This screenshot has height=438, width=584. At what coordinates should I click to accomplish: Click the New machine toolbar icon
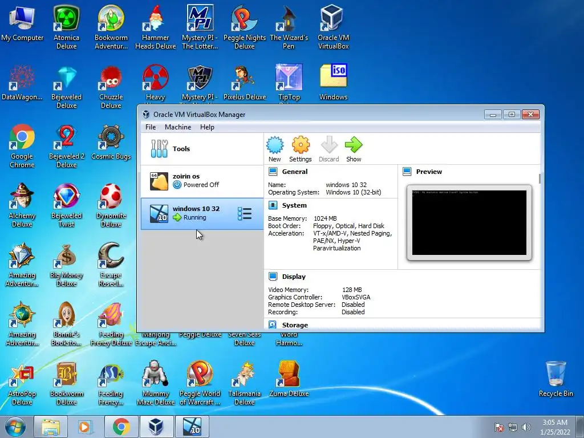click(x=274, y=149)
